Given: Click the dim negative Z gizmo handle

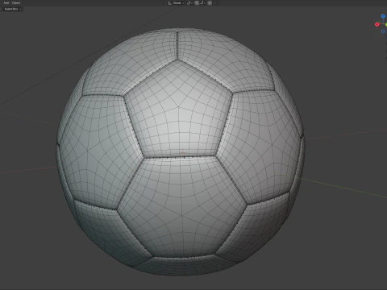Looking at the screenshot, I should [383, 31].
